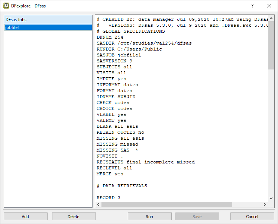
Task: Click the RECSTATUS final incomplete missed line
Action: (146, 162)
